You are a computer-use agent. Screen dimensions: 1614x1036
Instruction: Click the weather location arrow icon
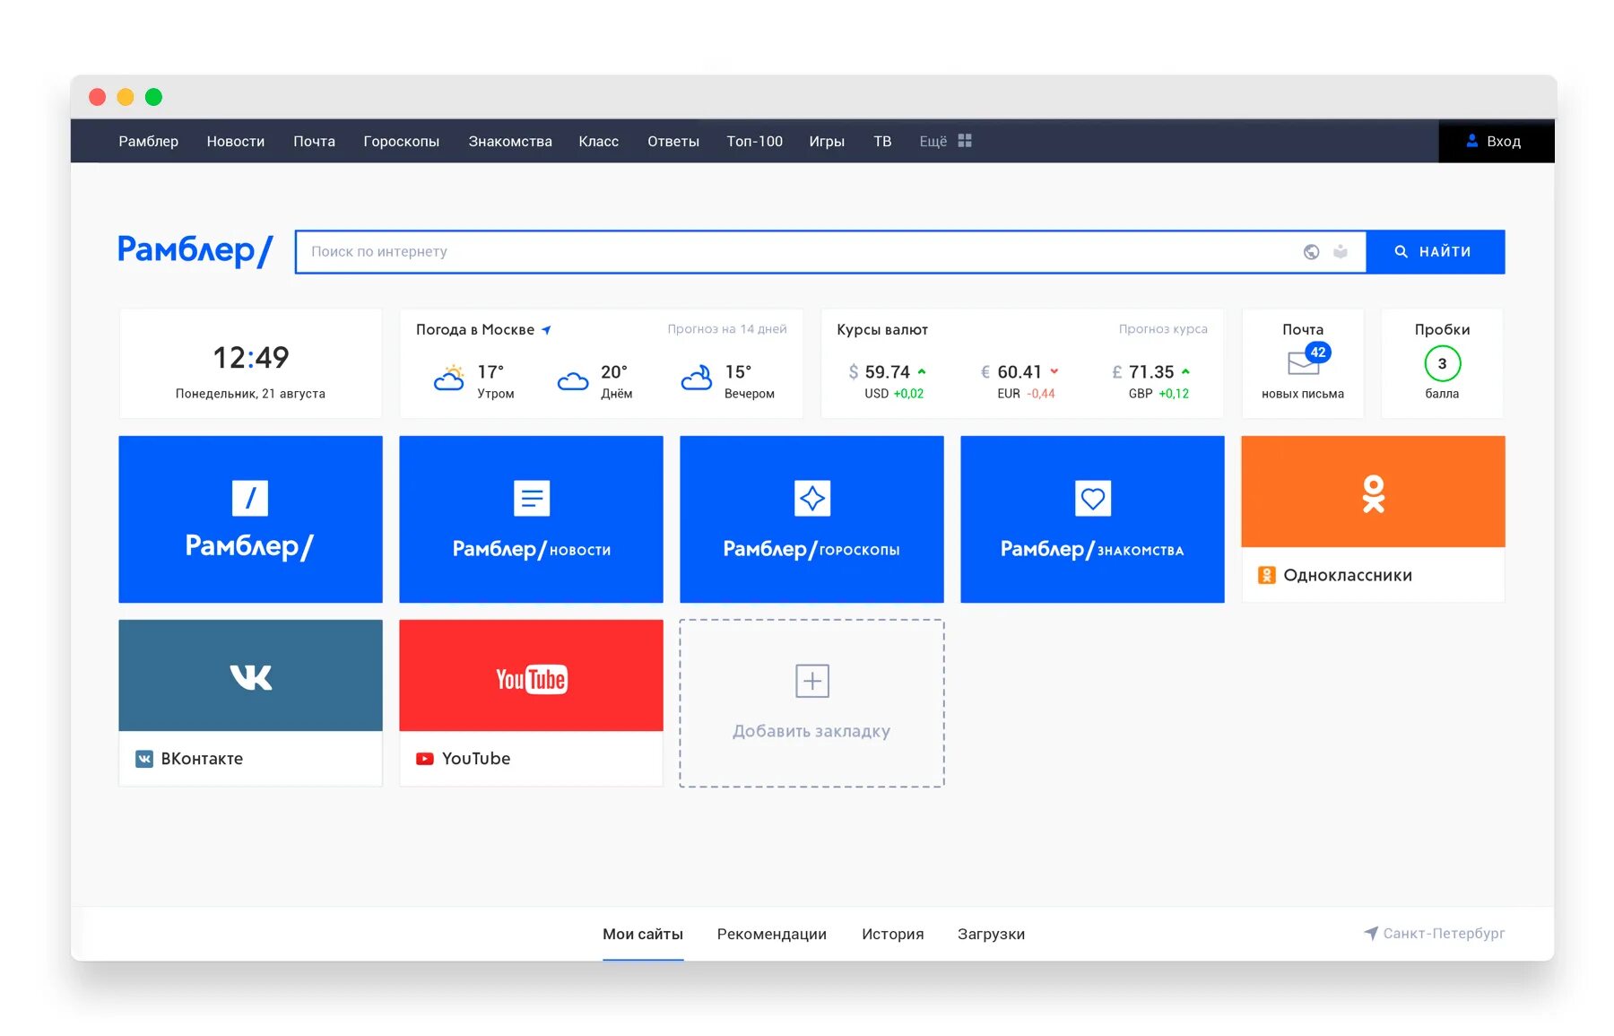(x=546, y=330)
